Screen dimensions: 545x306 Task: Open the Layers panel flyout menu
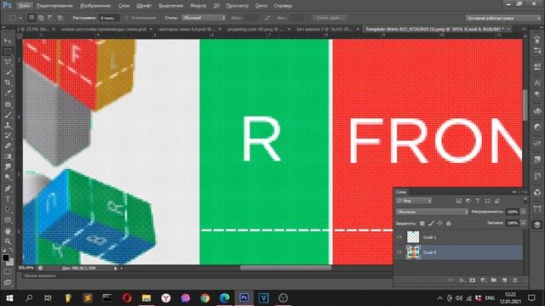[x=525, y=192]
